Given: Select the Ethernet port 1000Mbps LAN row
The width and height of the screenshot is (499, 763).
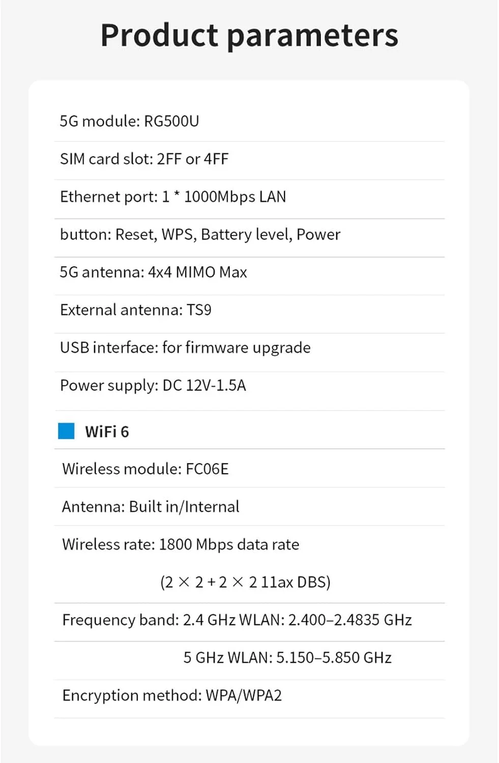Looking at the screenshot, I should [173, 196].
